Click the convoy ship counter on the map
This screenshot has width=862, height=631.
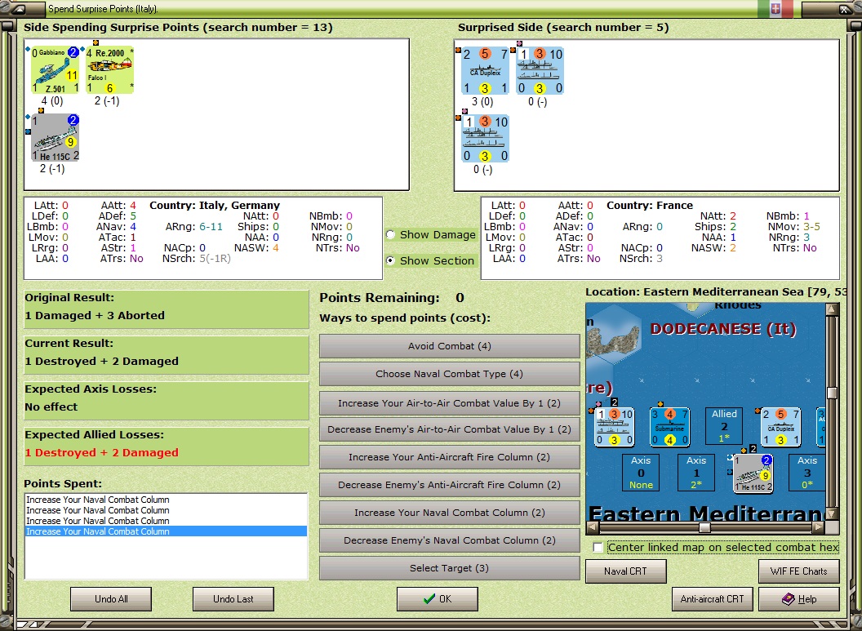[x=615, y=427]
